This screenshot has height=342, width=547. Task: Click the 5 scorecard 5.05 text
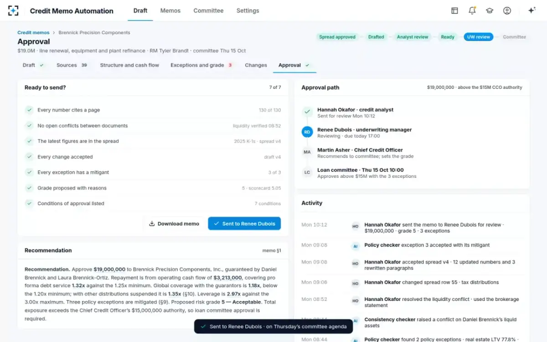coord(262,188)
